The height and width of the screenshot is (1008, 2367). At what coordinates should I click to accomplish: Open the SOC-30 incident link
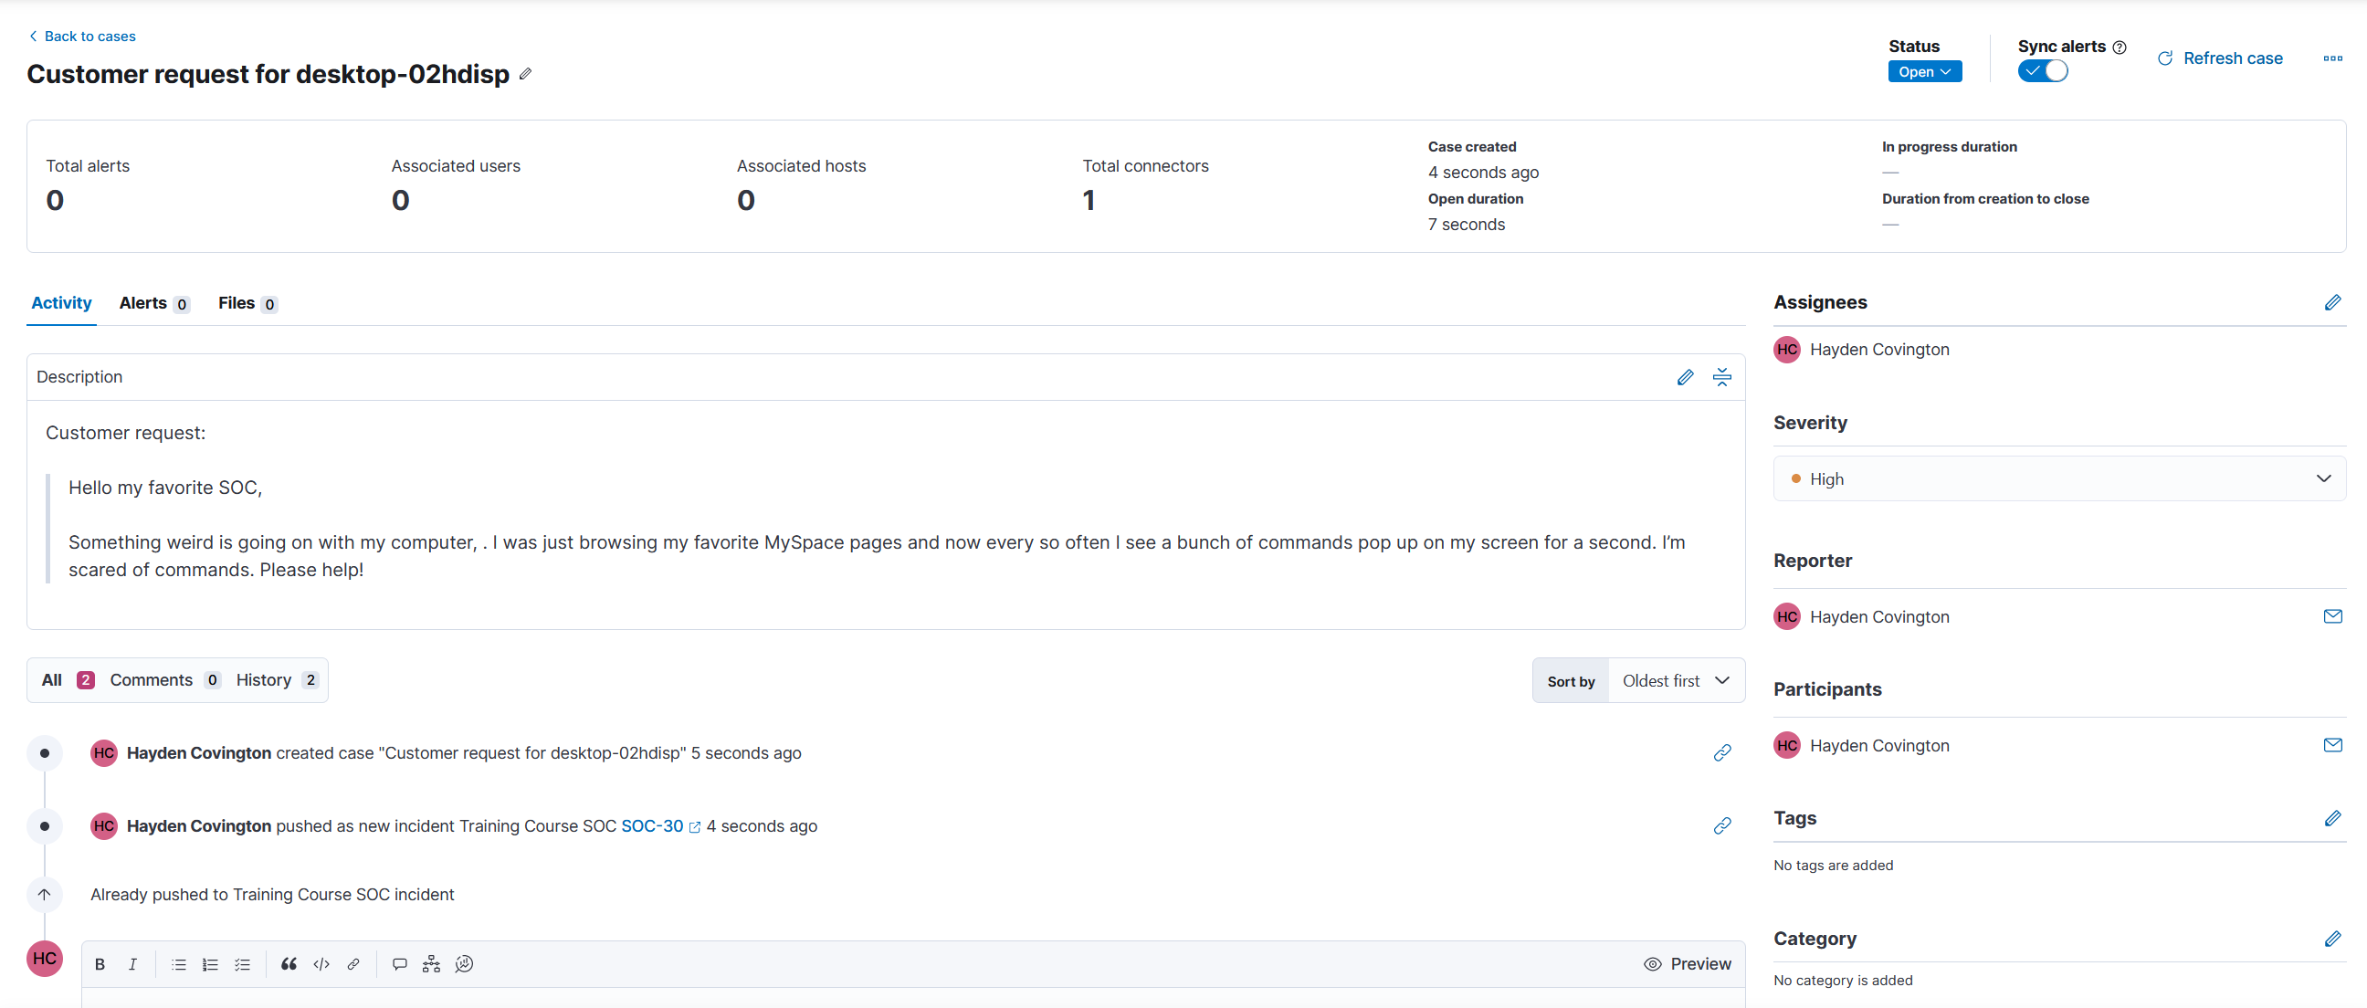(x=651, y=826)
